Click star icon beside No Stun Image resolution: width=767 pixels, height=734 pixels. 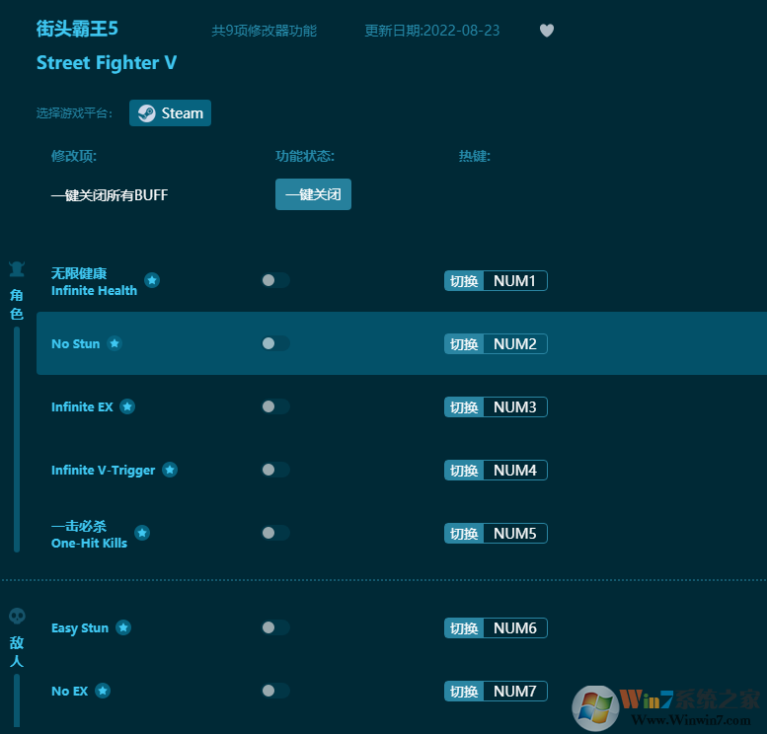pyautogui.click(x=115, y=343)
